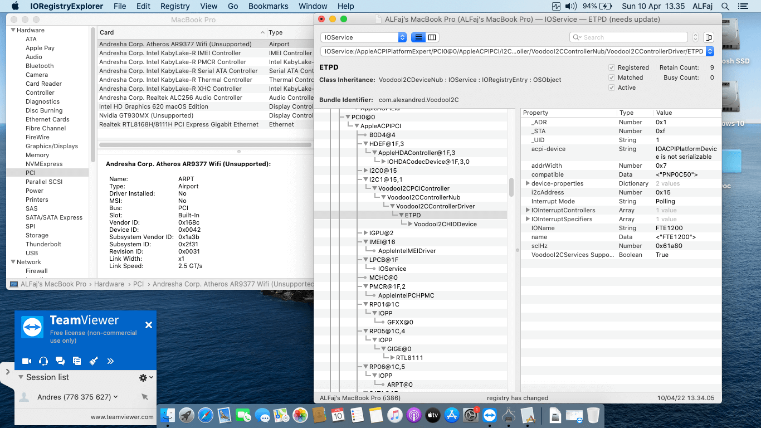This screenshot has width=761, height=428.
Task: Select Thunderbolt in the Hardware sidebar
Action: coord(43,244)
